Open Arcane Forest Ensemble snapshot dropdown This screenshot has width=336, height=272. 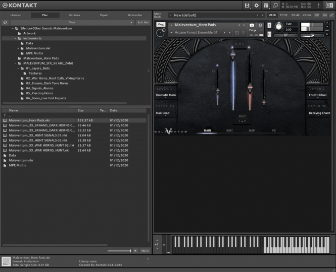(x=171, y=32)
